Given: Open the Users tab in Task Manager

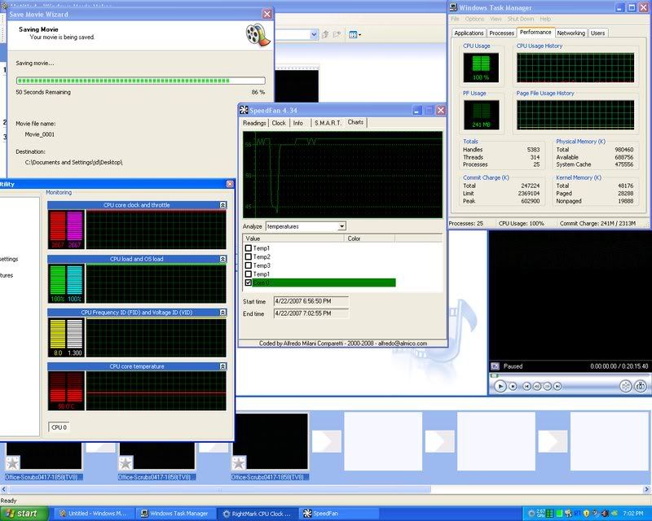Looking at the screenshot, I should 597,33.
